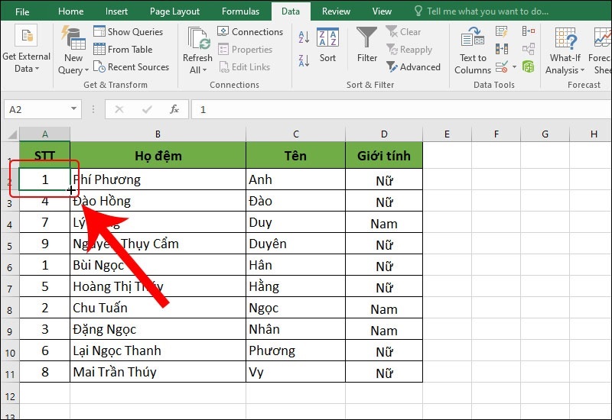Open the Name Box dropdown arrow
This screenshot has width=612, height=420.
click(x=74, y=109)
